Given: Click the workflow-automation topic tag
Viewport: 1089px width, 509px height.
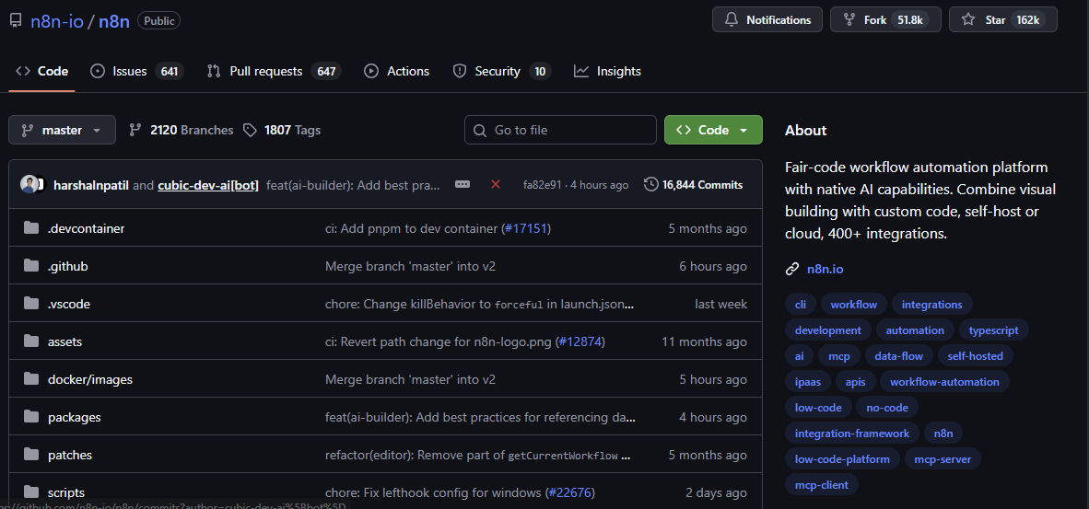Looking at the screenshot, I should [944, 381].
